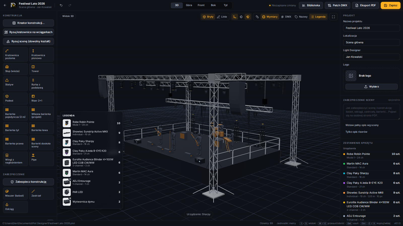Switch to the 3D view tab
Screen dimensions: 403x226
pyautogui.click(x=177, y=5)
